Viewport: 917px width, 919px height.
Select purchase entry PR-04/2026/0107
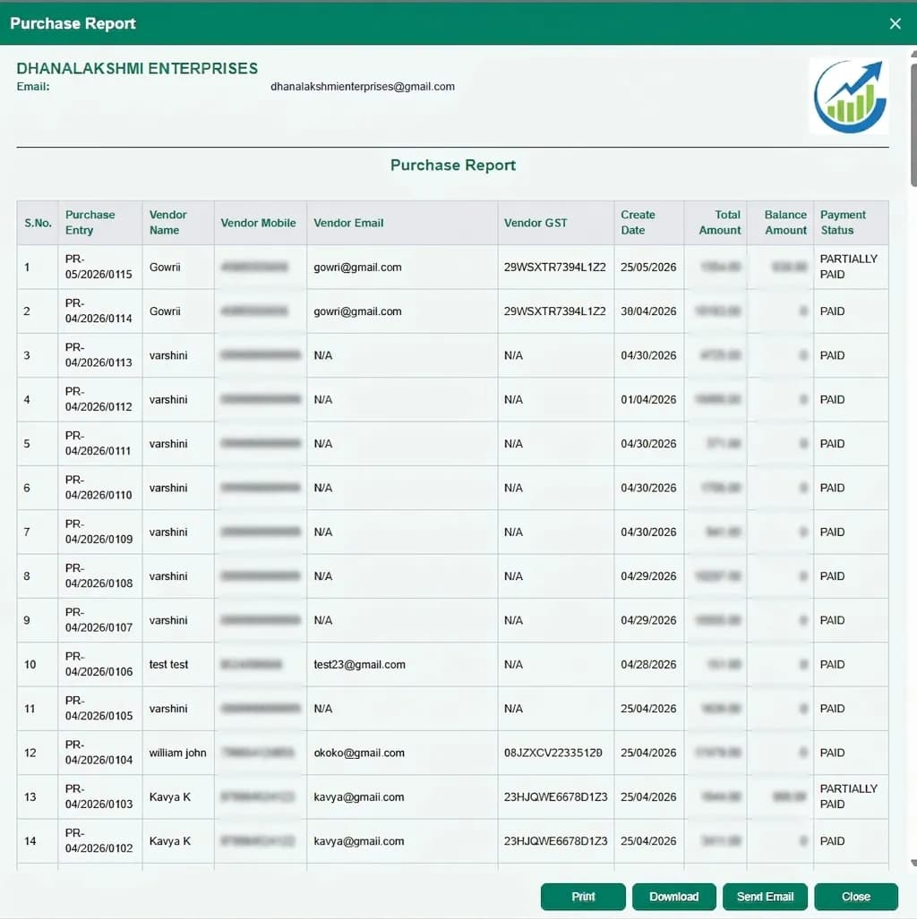(99, 619)
